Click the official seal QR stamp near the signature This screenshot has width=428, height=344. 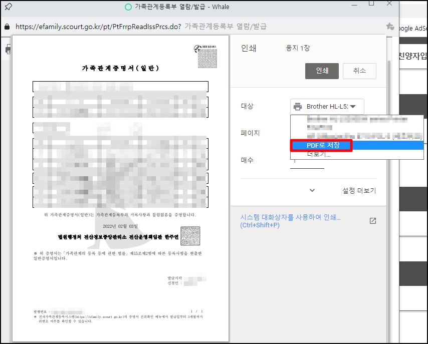tap(190, 237)
